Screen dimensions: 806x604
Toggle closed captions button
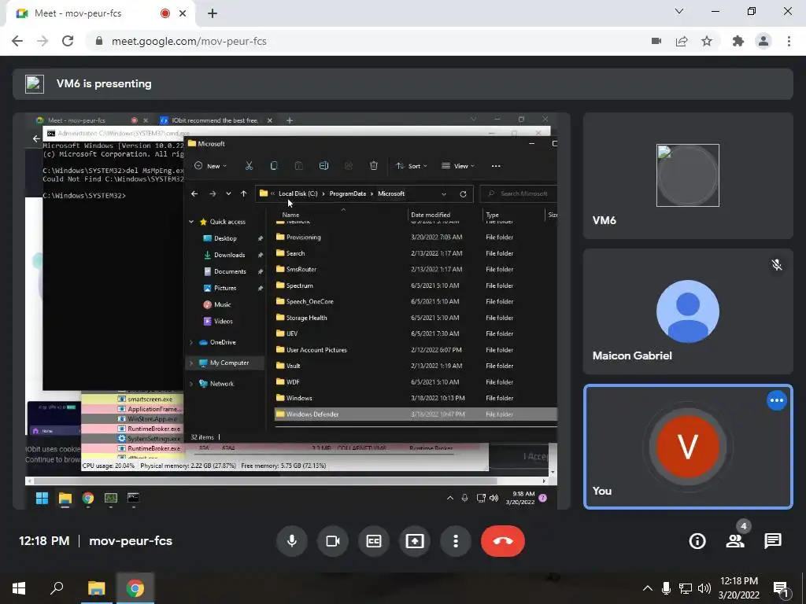point(374,541)
